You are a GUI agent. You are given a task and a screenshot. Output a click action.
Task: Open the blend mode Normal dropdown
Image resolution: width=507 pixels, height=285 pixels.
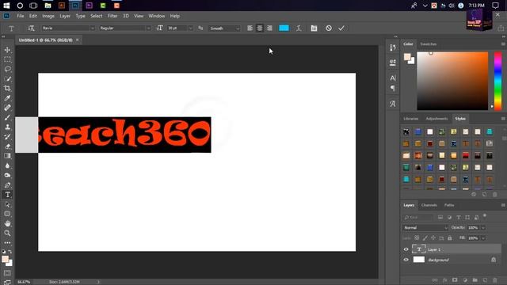(x=425, y=227)
